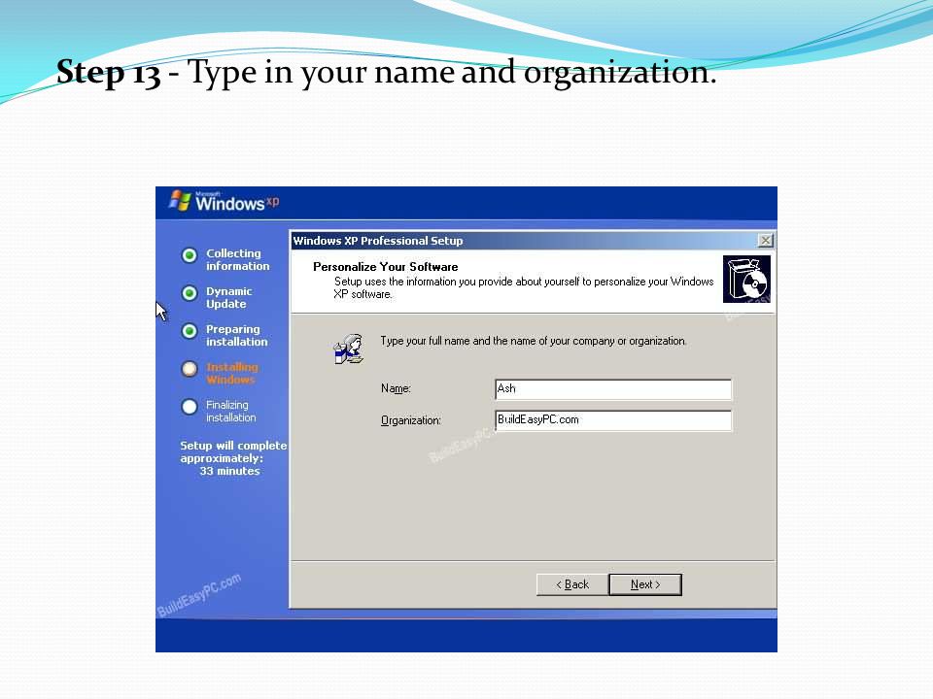The height and width of the screenshot is (699, 933).
Task: Click the 'Personalize Your Software' heading
Action: coord(386,267)
